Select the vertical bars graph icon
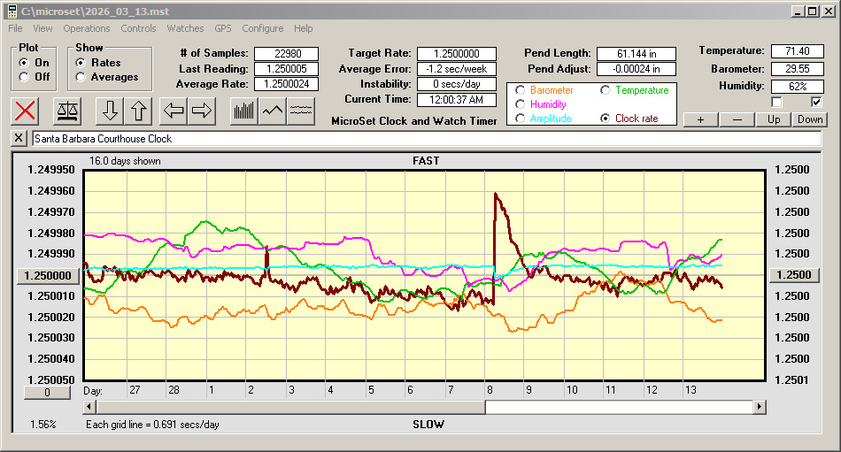The height and width of the screenshot is (452, 841). click(243, 111)
